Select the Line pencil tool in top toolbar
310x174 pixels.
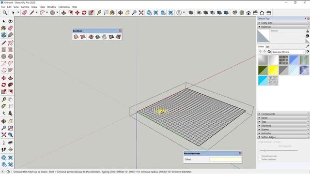tap(31, 13)
